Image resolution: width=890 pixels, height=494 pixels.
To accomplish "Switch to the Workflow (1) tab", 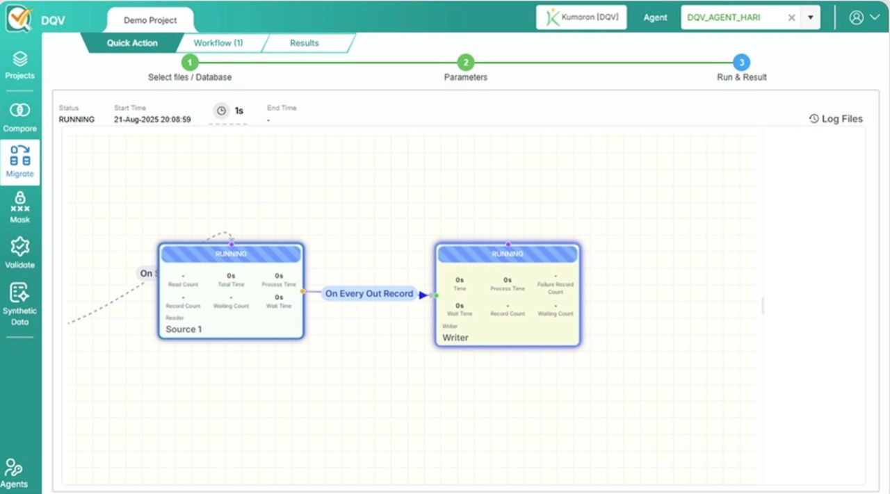I will click(x=218, y=43).
